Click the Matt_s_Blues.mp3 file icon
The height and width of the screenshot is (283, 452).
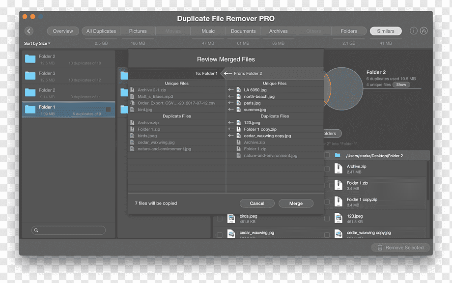tap(132, 96)
